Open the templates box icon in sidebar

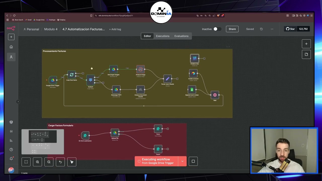11,122
